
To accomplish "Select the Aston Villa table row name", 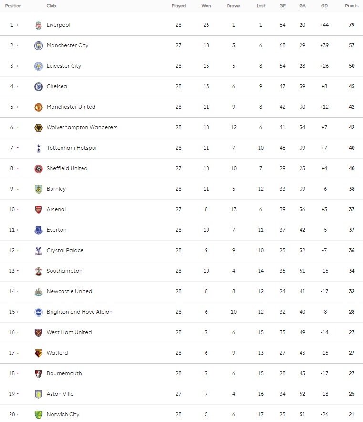I will [x=60, y=394].
